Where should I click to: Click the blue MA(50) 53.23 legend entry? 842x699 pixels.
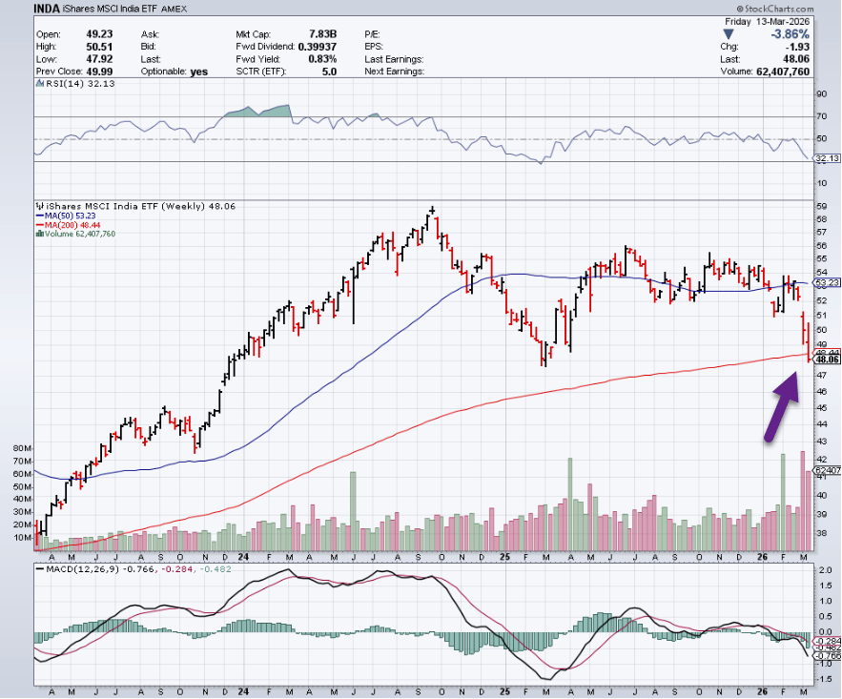[66, 216]
